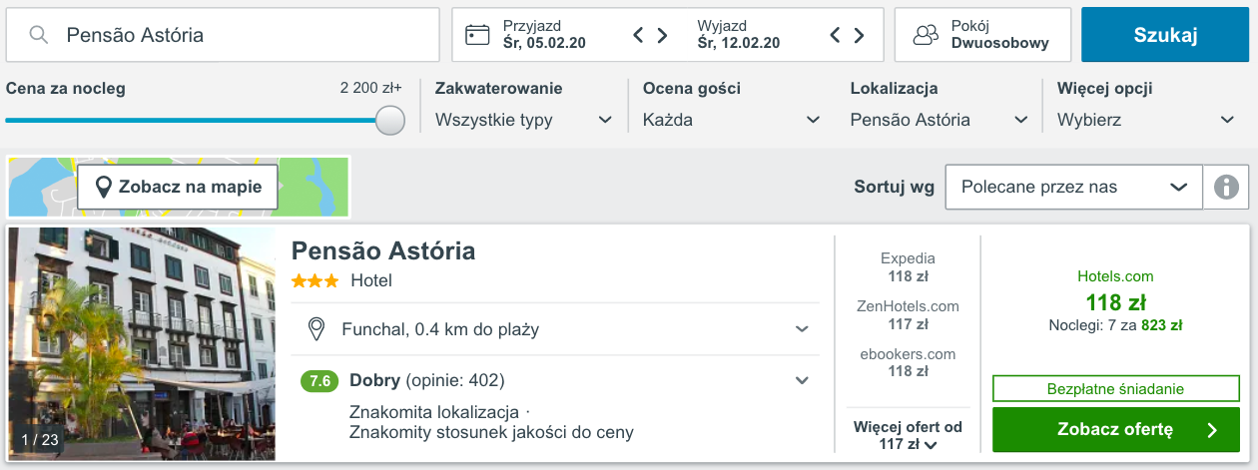Open the Zobacz na mapie map view
1258x470 pixels.
[x=178, y=187]
